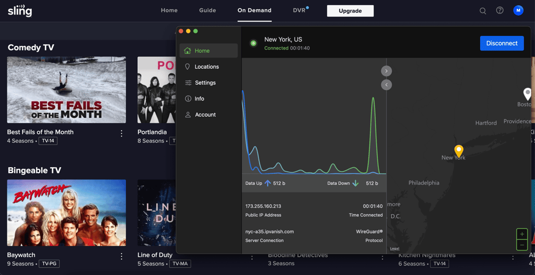Screen dimensions: 535x275
Task: Click server name nyc-a35.ipvanish.com
Action: pos(270,232)
